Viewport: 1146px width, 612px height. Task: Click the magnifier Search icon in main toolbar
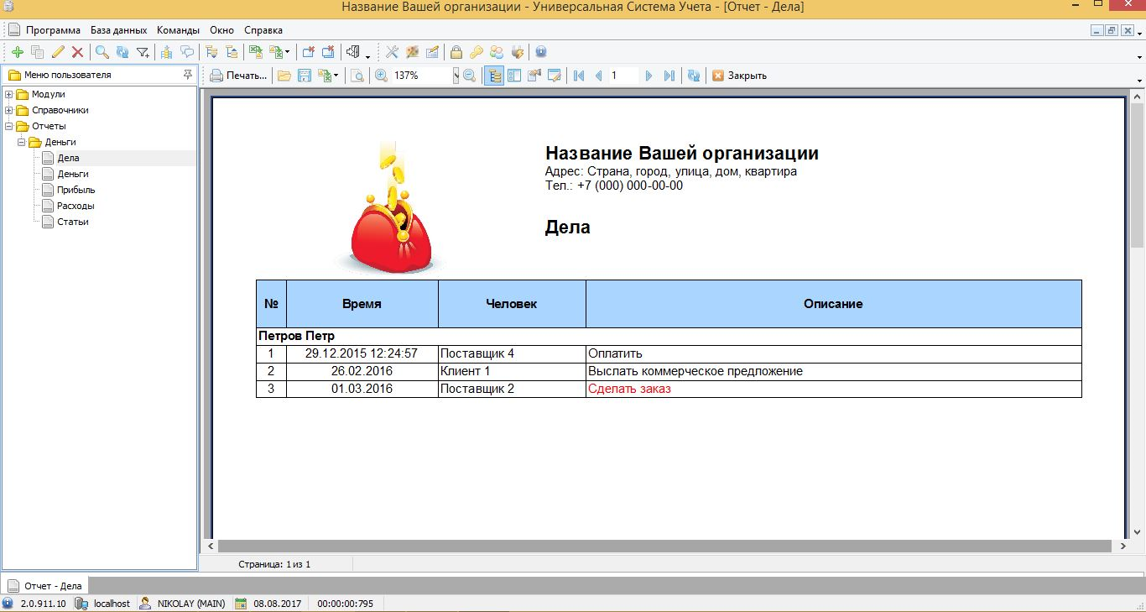(102, 52)
